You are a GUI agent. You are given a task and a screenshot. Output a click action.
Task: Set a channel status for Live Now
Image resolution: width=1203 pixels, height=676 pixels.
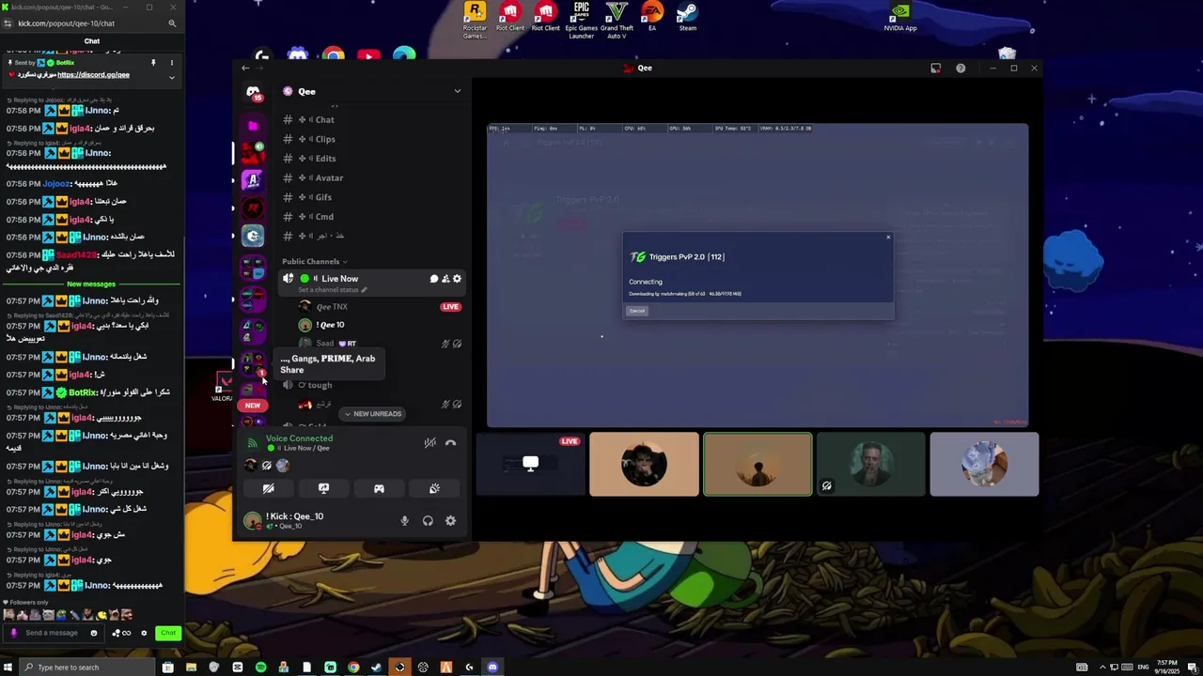(x=333, y=289)
